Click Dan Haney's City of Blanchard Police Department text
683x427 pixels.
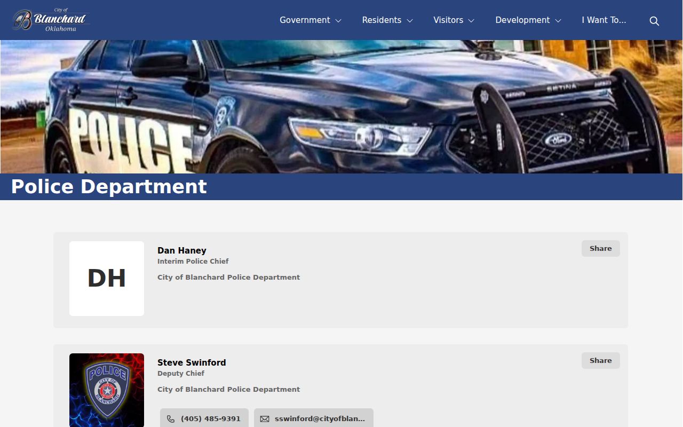(228, 278)
